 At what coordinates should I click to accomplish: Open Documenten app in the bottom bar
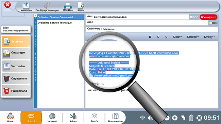[115, 118]
